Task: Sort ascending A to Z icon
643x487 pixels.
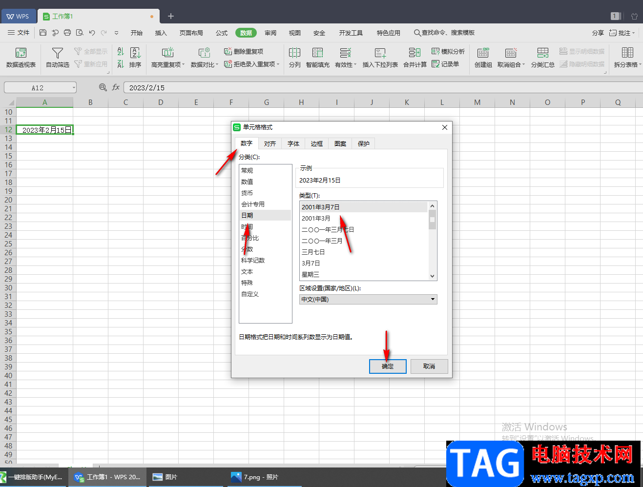Action: [121, 51]
